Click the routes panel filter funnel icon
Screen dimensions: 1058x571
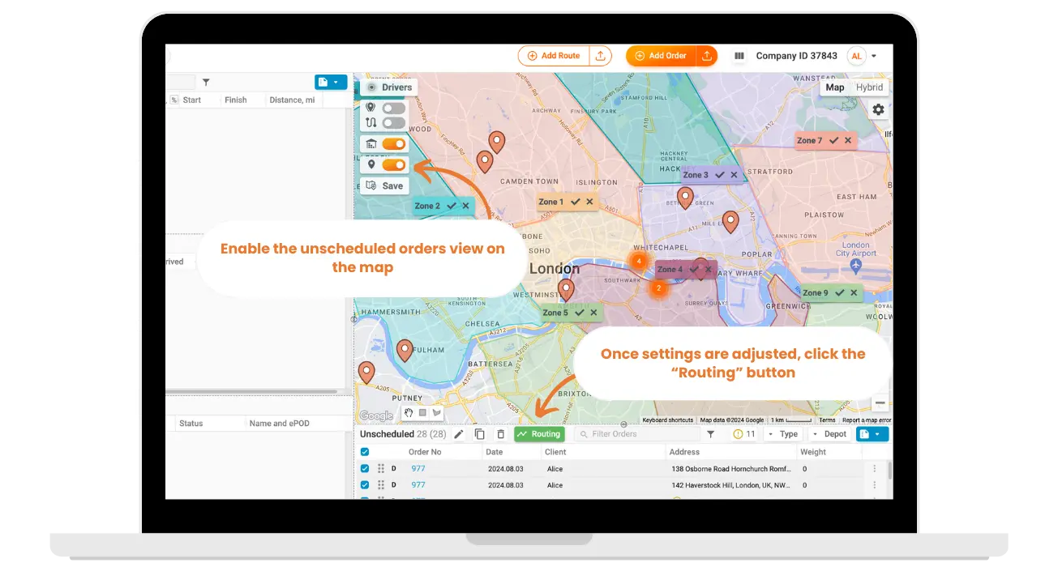click(206, 82)
